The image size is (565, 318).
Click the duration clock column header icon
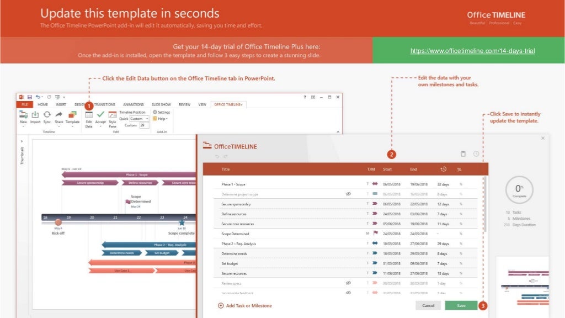click(443, 169)
